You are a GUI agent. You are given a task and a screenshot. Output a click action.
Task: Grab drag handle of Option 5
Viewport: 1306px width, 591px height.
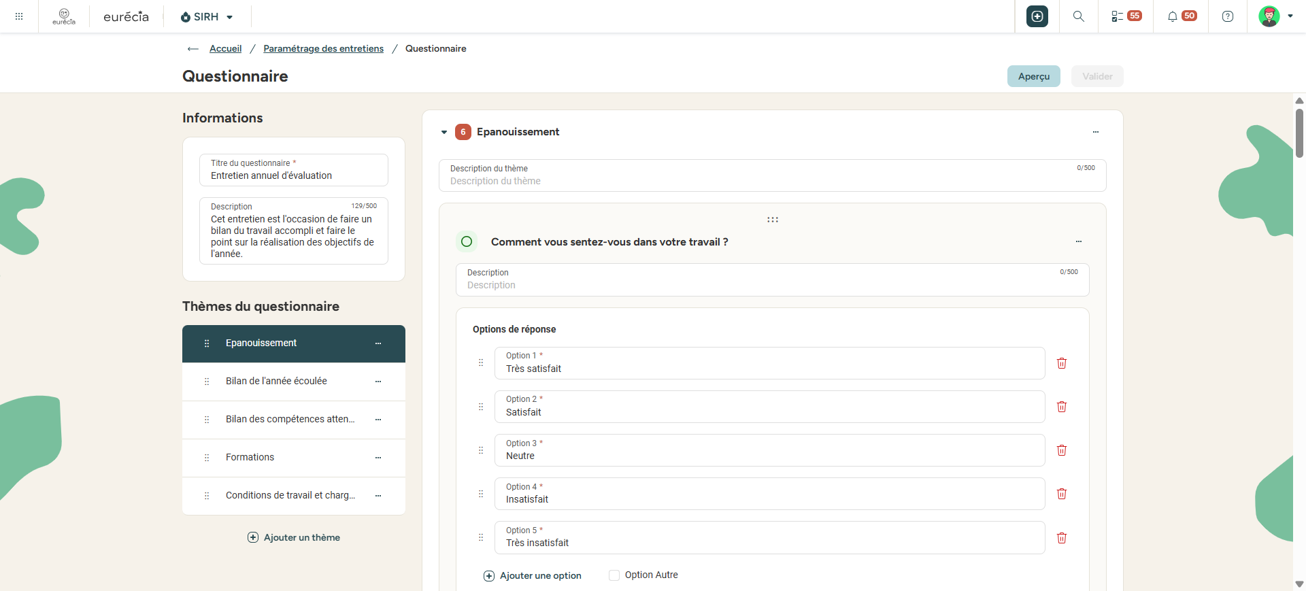click(x=481, y=537)
